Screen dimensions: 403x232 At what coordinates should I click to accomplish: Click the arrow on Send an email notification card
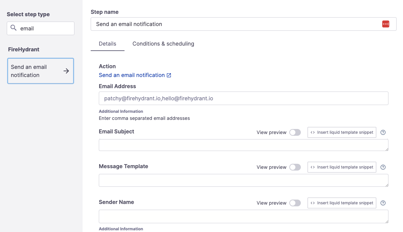click(66, 71)
